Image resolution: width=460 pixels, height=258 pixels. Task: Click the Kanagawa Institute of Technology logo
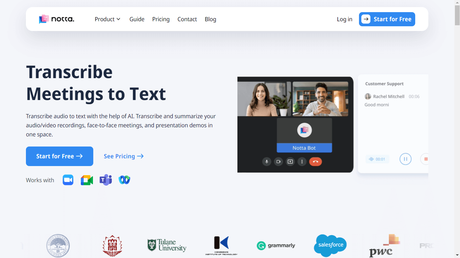tap(221, 246)
